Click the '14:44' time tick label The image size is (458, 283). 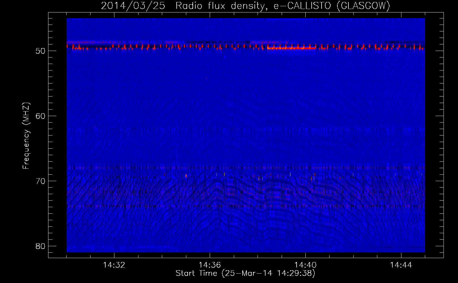(x=401, y=265)
